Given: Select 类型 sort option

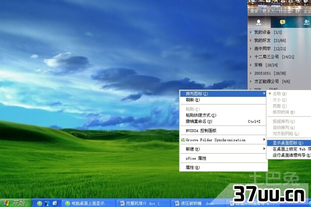Looking at the screenshot, I should point(289,106).
